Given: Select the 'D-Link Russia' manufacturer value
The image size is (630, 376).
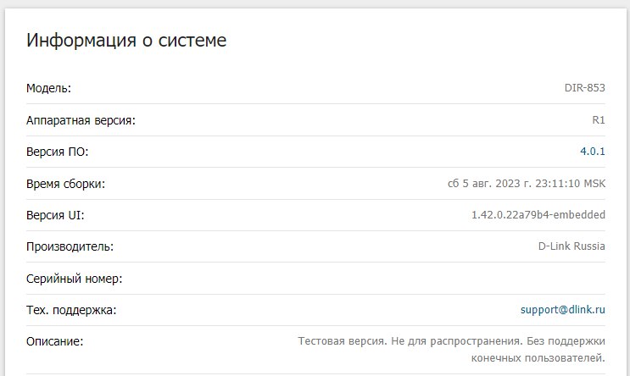Looking at the screenshot, I should click(571, 246).
